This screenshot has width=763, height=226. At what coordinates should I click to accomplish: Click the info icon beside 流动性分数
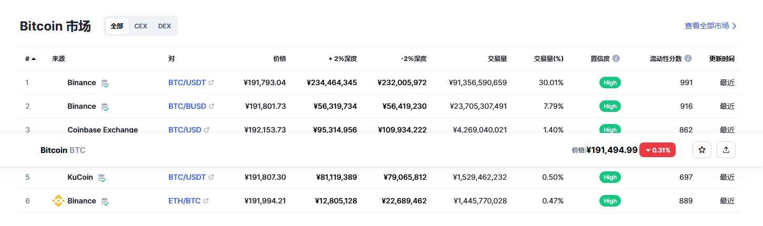point(688,58)
